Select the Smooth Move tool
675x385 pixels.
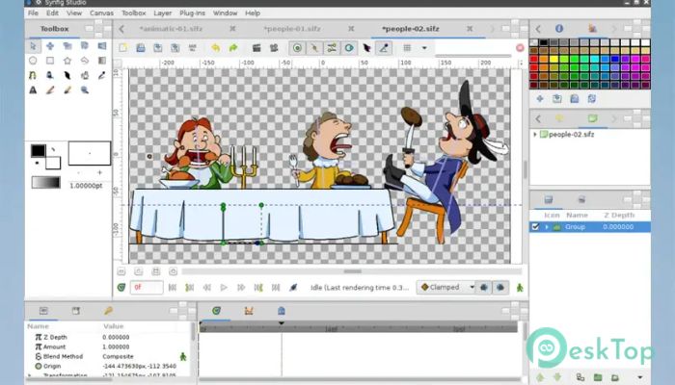[x=50, y=45]
